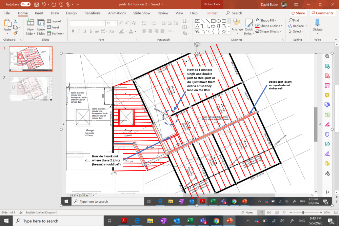Open the Arrange tool
Viewport: 339px width, 226px height.
[237, 27]
